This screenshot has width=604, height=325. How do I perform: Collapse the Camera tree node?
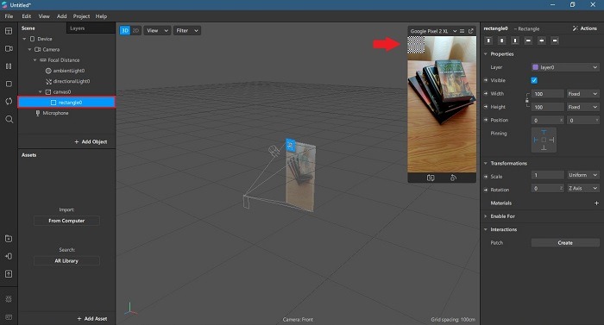[29, 49]
